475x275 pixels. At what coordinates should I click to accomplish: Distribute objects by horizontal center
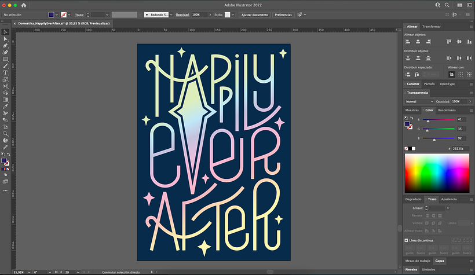pyautogui.click(x=459, y=58)
